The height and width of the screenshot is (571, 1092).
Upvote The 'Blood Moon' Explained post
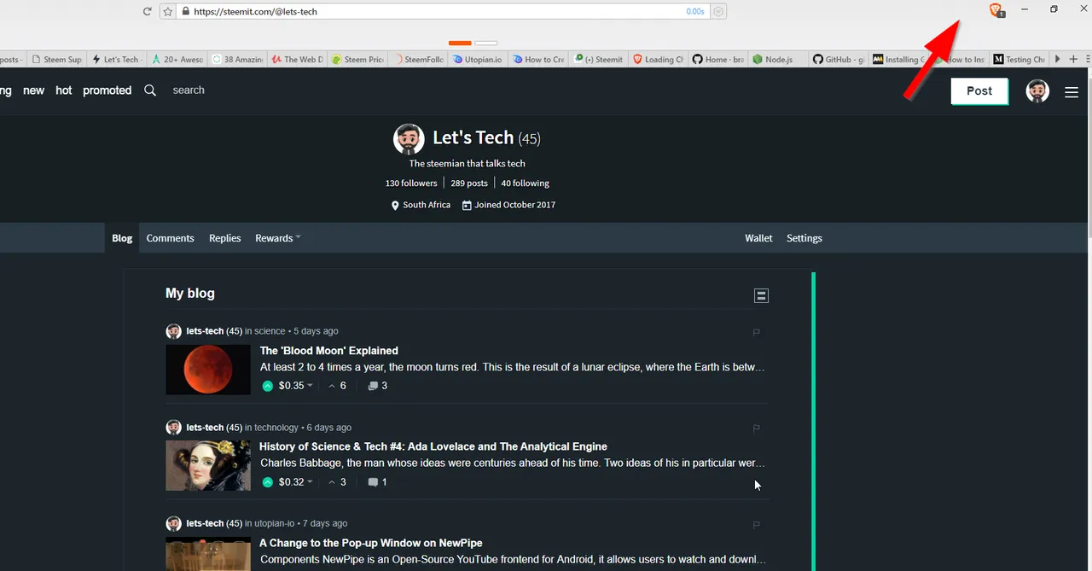click(268, 386)
